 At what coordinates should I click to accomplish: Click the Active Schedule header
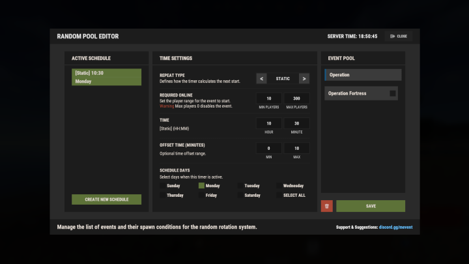coord(91,59)
